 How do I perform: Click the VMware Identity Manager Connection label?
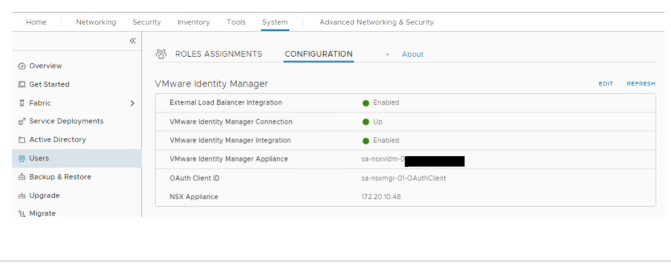(231, 122)
